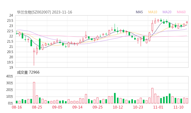The width and height of the screenshot is (191, 113).
Task: Click the 10-12 date axis label
Action: pyautogui.click(x=118, y=107)
